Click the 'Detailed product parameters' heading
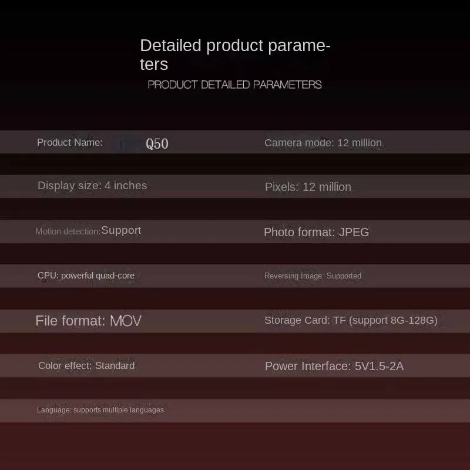This screenshot has height=470, width=470. click(235, 55)
